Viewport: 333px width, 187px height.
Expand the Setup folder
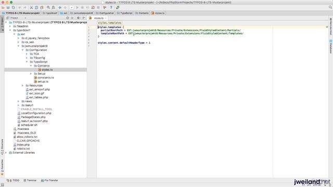31,74
